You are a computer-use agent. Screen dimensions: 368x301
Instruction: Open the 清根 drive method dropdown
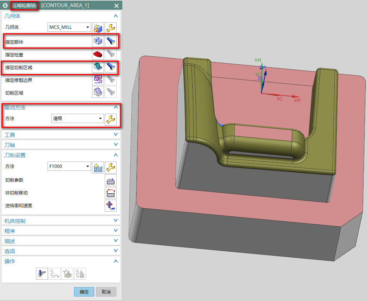pyautogui.click(x=77, y=119)
